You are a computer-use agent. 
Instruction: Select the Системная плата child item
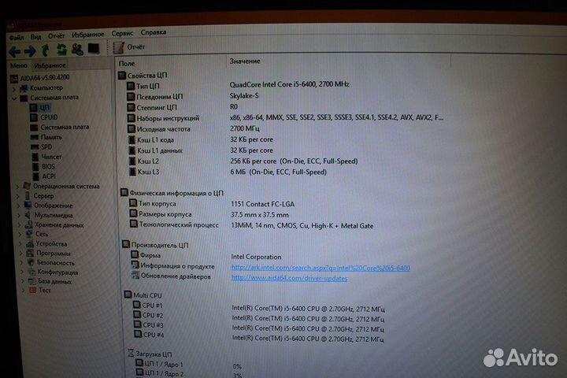[x=60, y=127]
